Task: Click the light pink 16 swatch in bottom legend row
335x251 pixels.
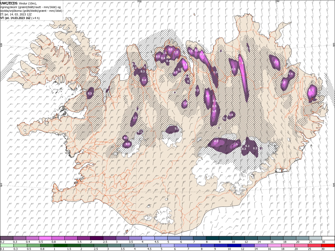Action: click(x=274, y=246)
